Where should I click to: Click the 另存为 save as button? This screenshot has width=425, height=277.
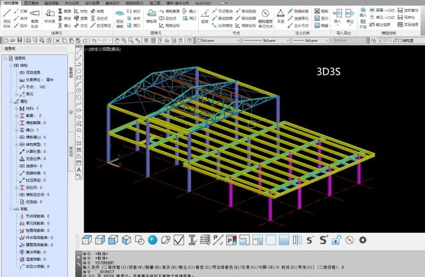406,17
